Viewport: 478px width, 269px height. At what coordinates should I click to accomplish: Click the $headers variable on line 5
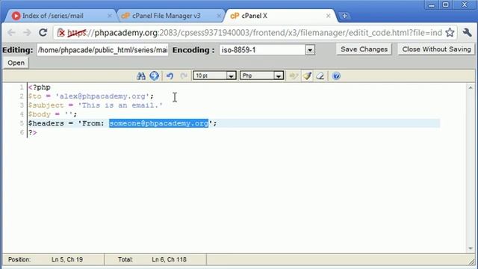[46, 123]
